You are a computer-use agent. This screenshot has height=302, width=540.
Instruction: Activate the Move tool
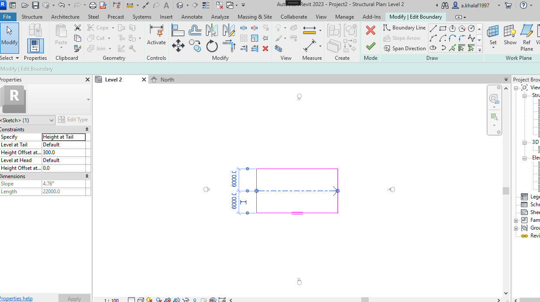click(x=178, y=45)
